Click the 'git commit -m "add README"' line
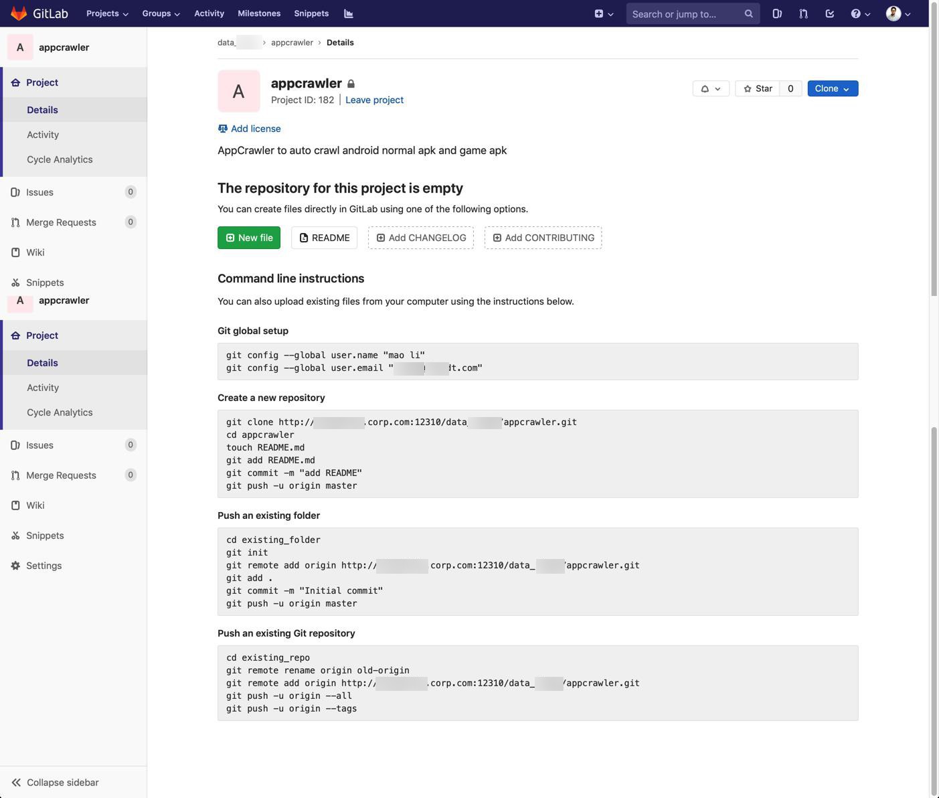The height and width of the screenshot is (798, 939). pyautogui.click(x=294, y=473)
